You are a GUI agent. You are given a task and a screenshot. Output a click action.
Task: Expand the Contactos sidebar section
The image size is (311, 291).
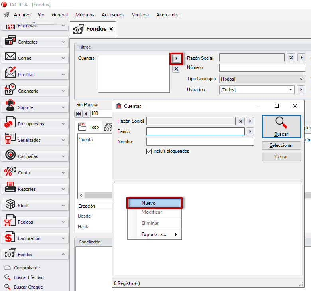click(x=63, y=42)
